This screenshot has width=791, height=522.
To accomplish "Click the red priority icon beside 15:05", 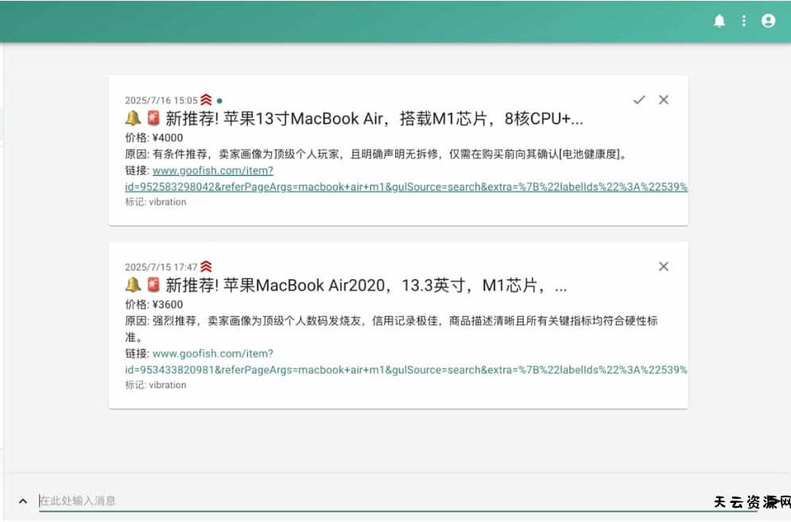I will click(x=206, y=100).
